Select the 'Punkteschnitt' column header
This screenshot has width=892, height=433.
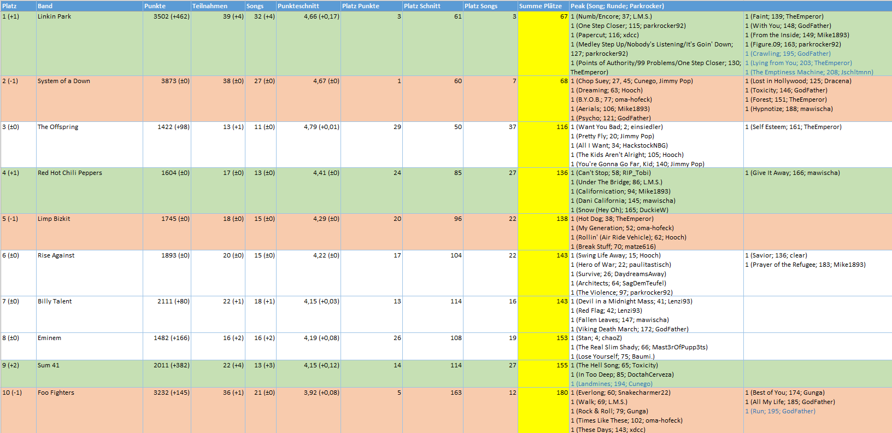tap(308, 6)
